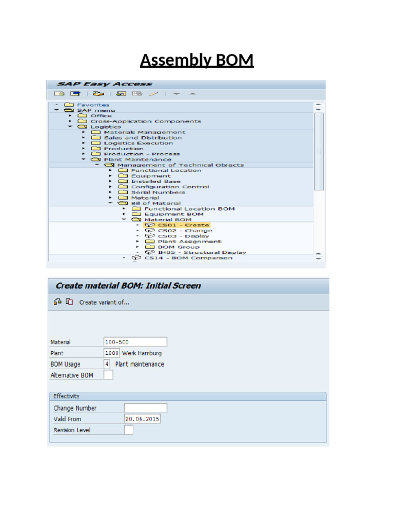The width and height of the screenshot is (394, 525).
Task: Click the Revision Level input field
Action: [x=129, y=430]
